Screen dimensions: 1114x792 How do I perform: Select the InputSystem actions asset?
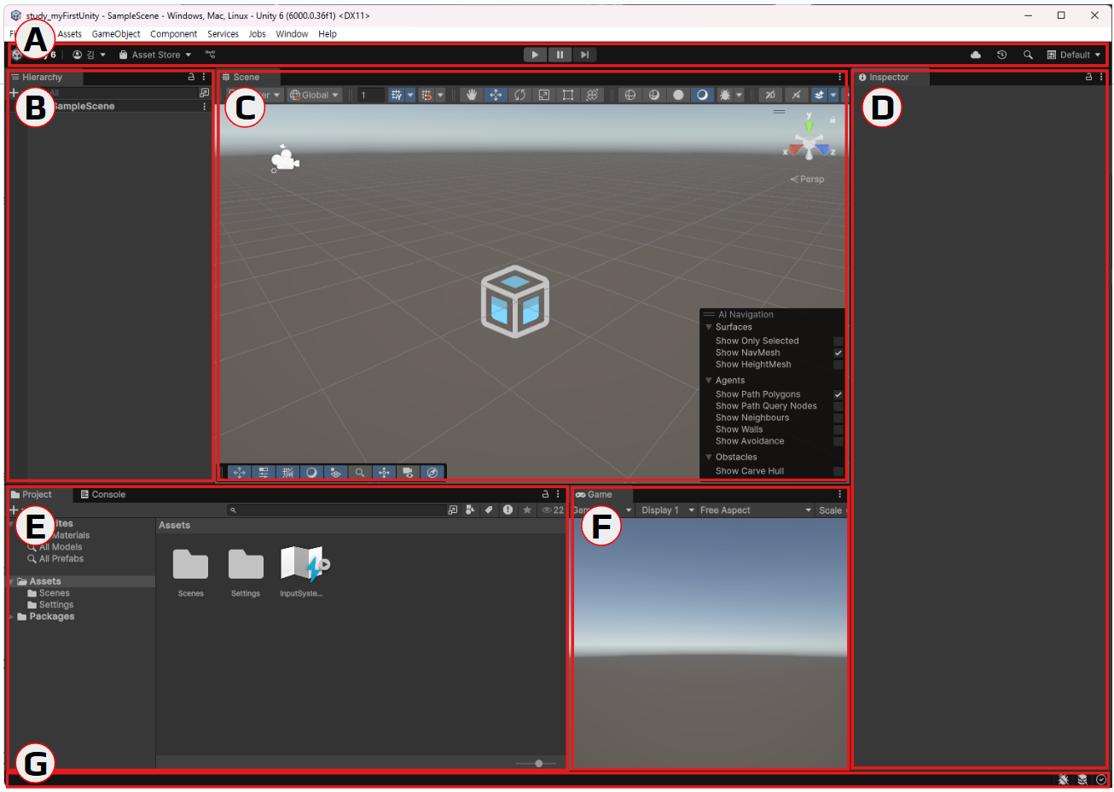302,565
